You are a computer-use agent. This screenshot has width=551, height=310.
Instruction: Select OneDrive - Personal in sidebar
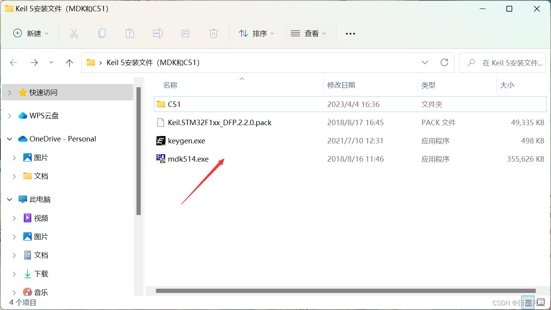[x=63, y=139]
